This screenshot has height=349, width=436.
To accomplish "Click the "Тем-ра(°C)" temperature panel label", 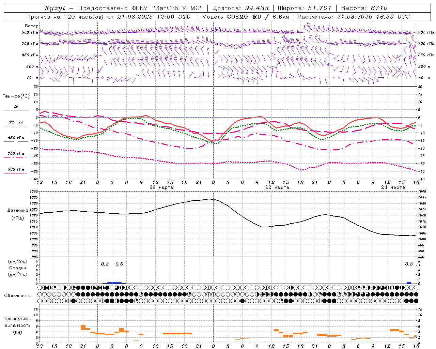I will pos(16,96).
